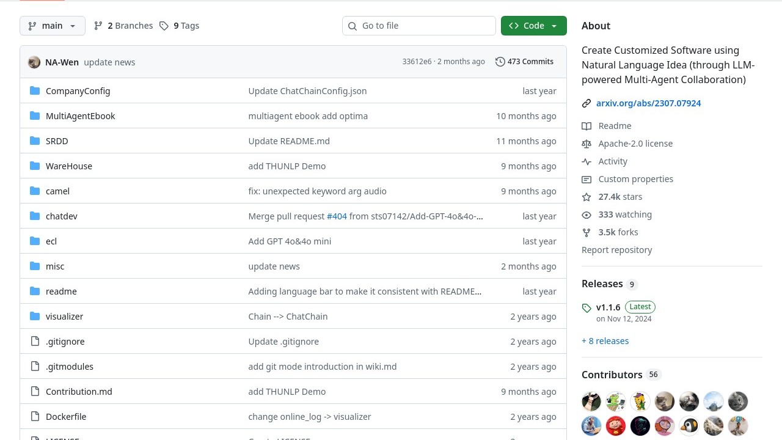
Task: Click the Readme book icon
Action: [x=586, y=126]
